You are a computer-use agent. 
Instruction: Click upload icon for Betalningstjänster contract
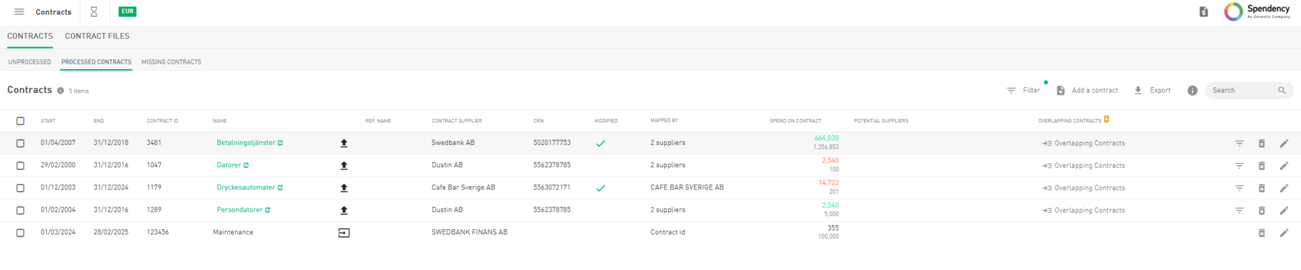click(344, 143)
